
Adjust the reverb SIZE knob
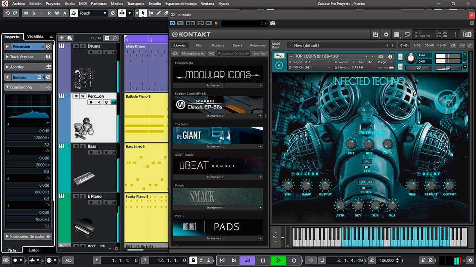click(288, 185)
